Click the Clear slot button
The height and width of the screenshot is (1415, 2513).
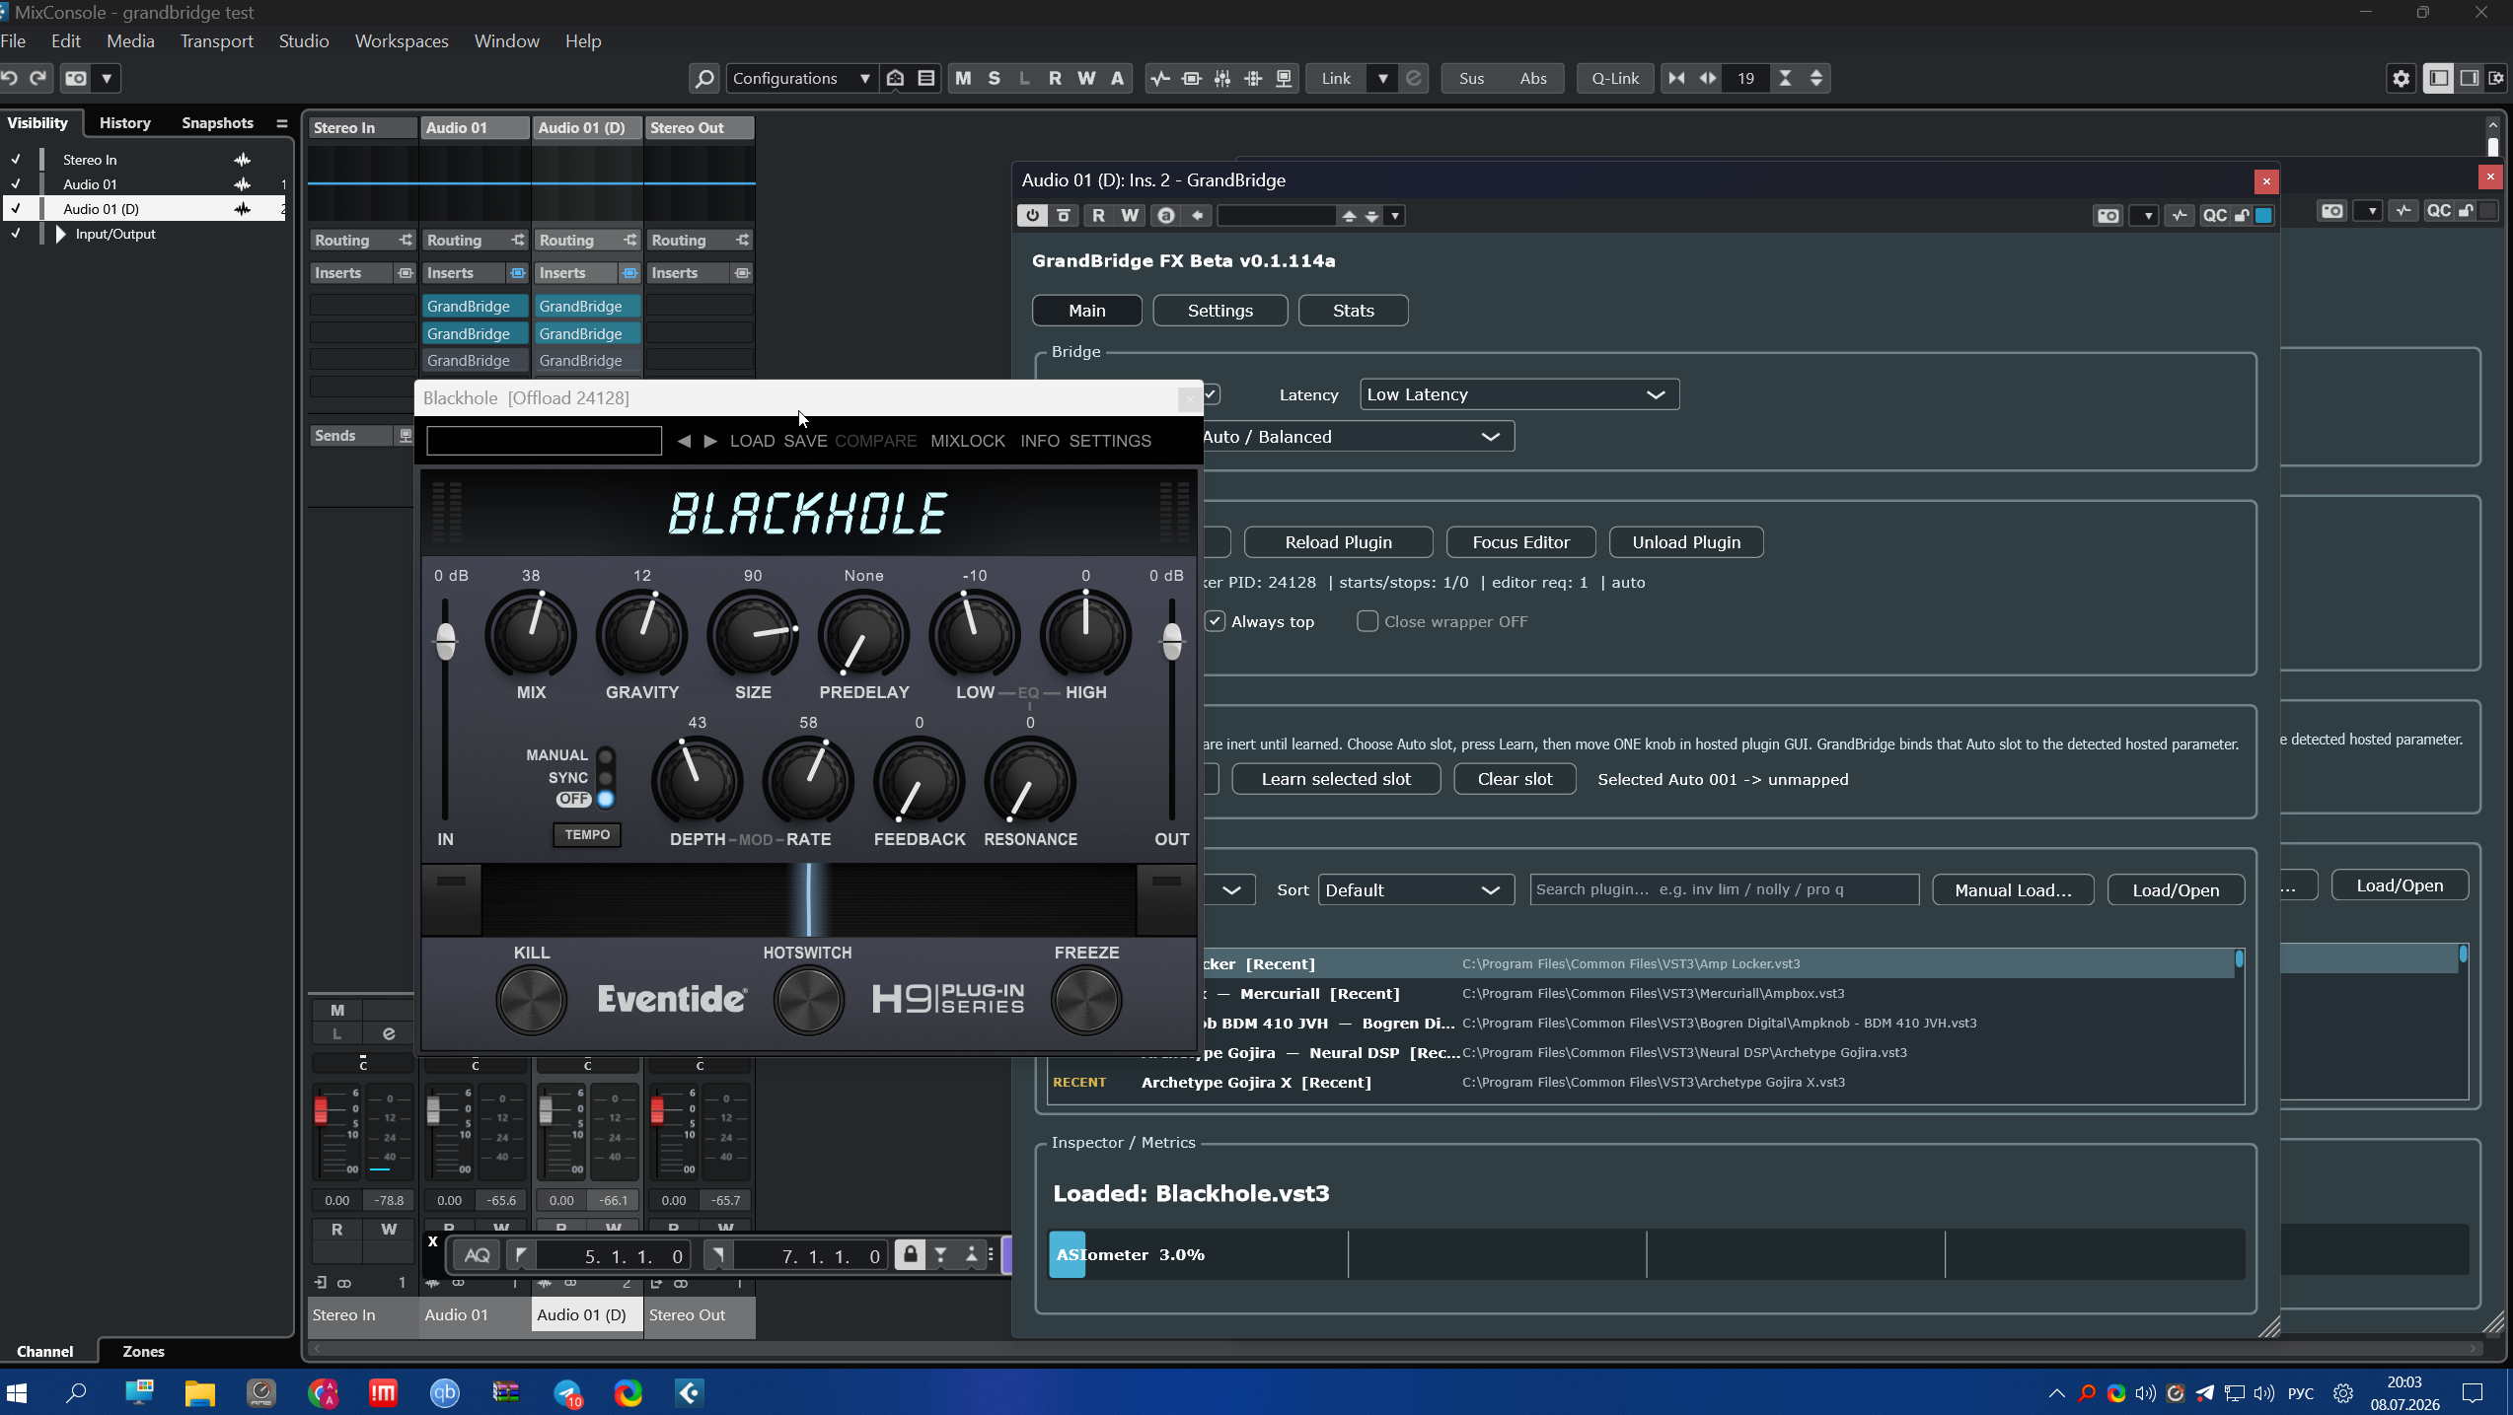click(1515, 779)
